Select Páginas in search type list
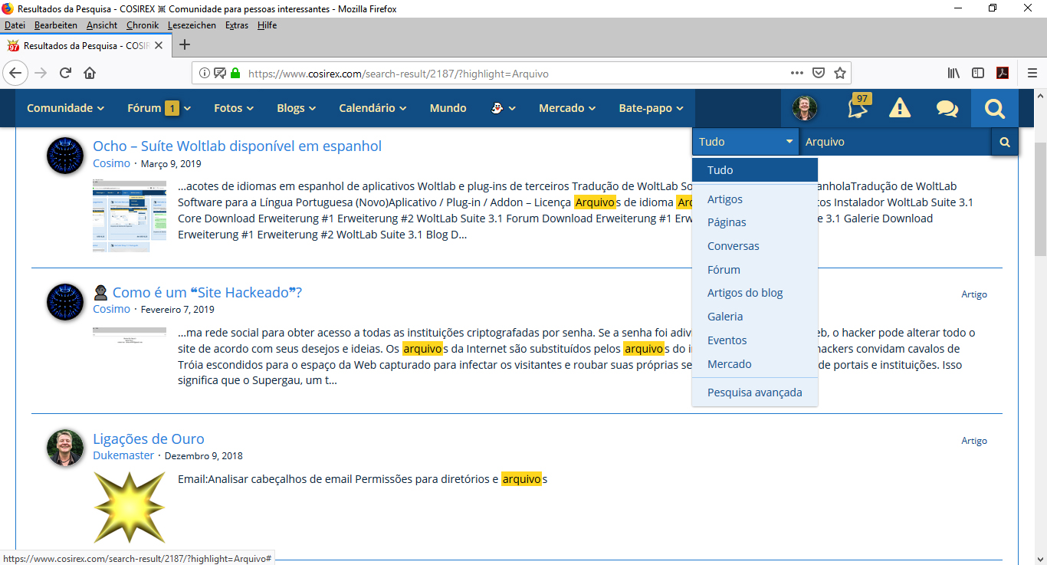 (755, 222)
